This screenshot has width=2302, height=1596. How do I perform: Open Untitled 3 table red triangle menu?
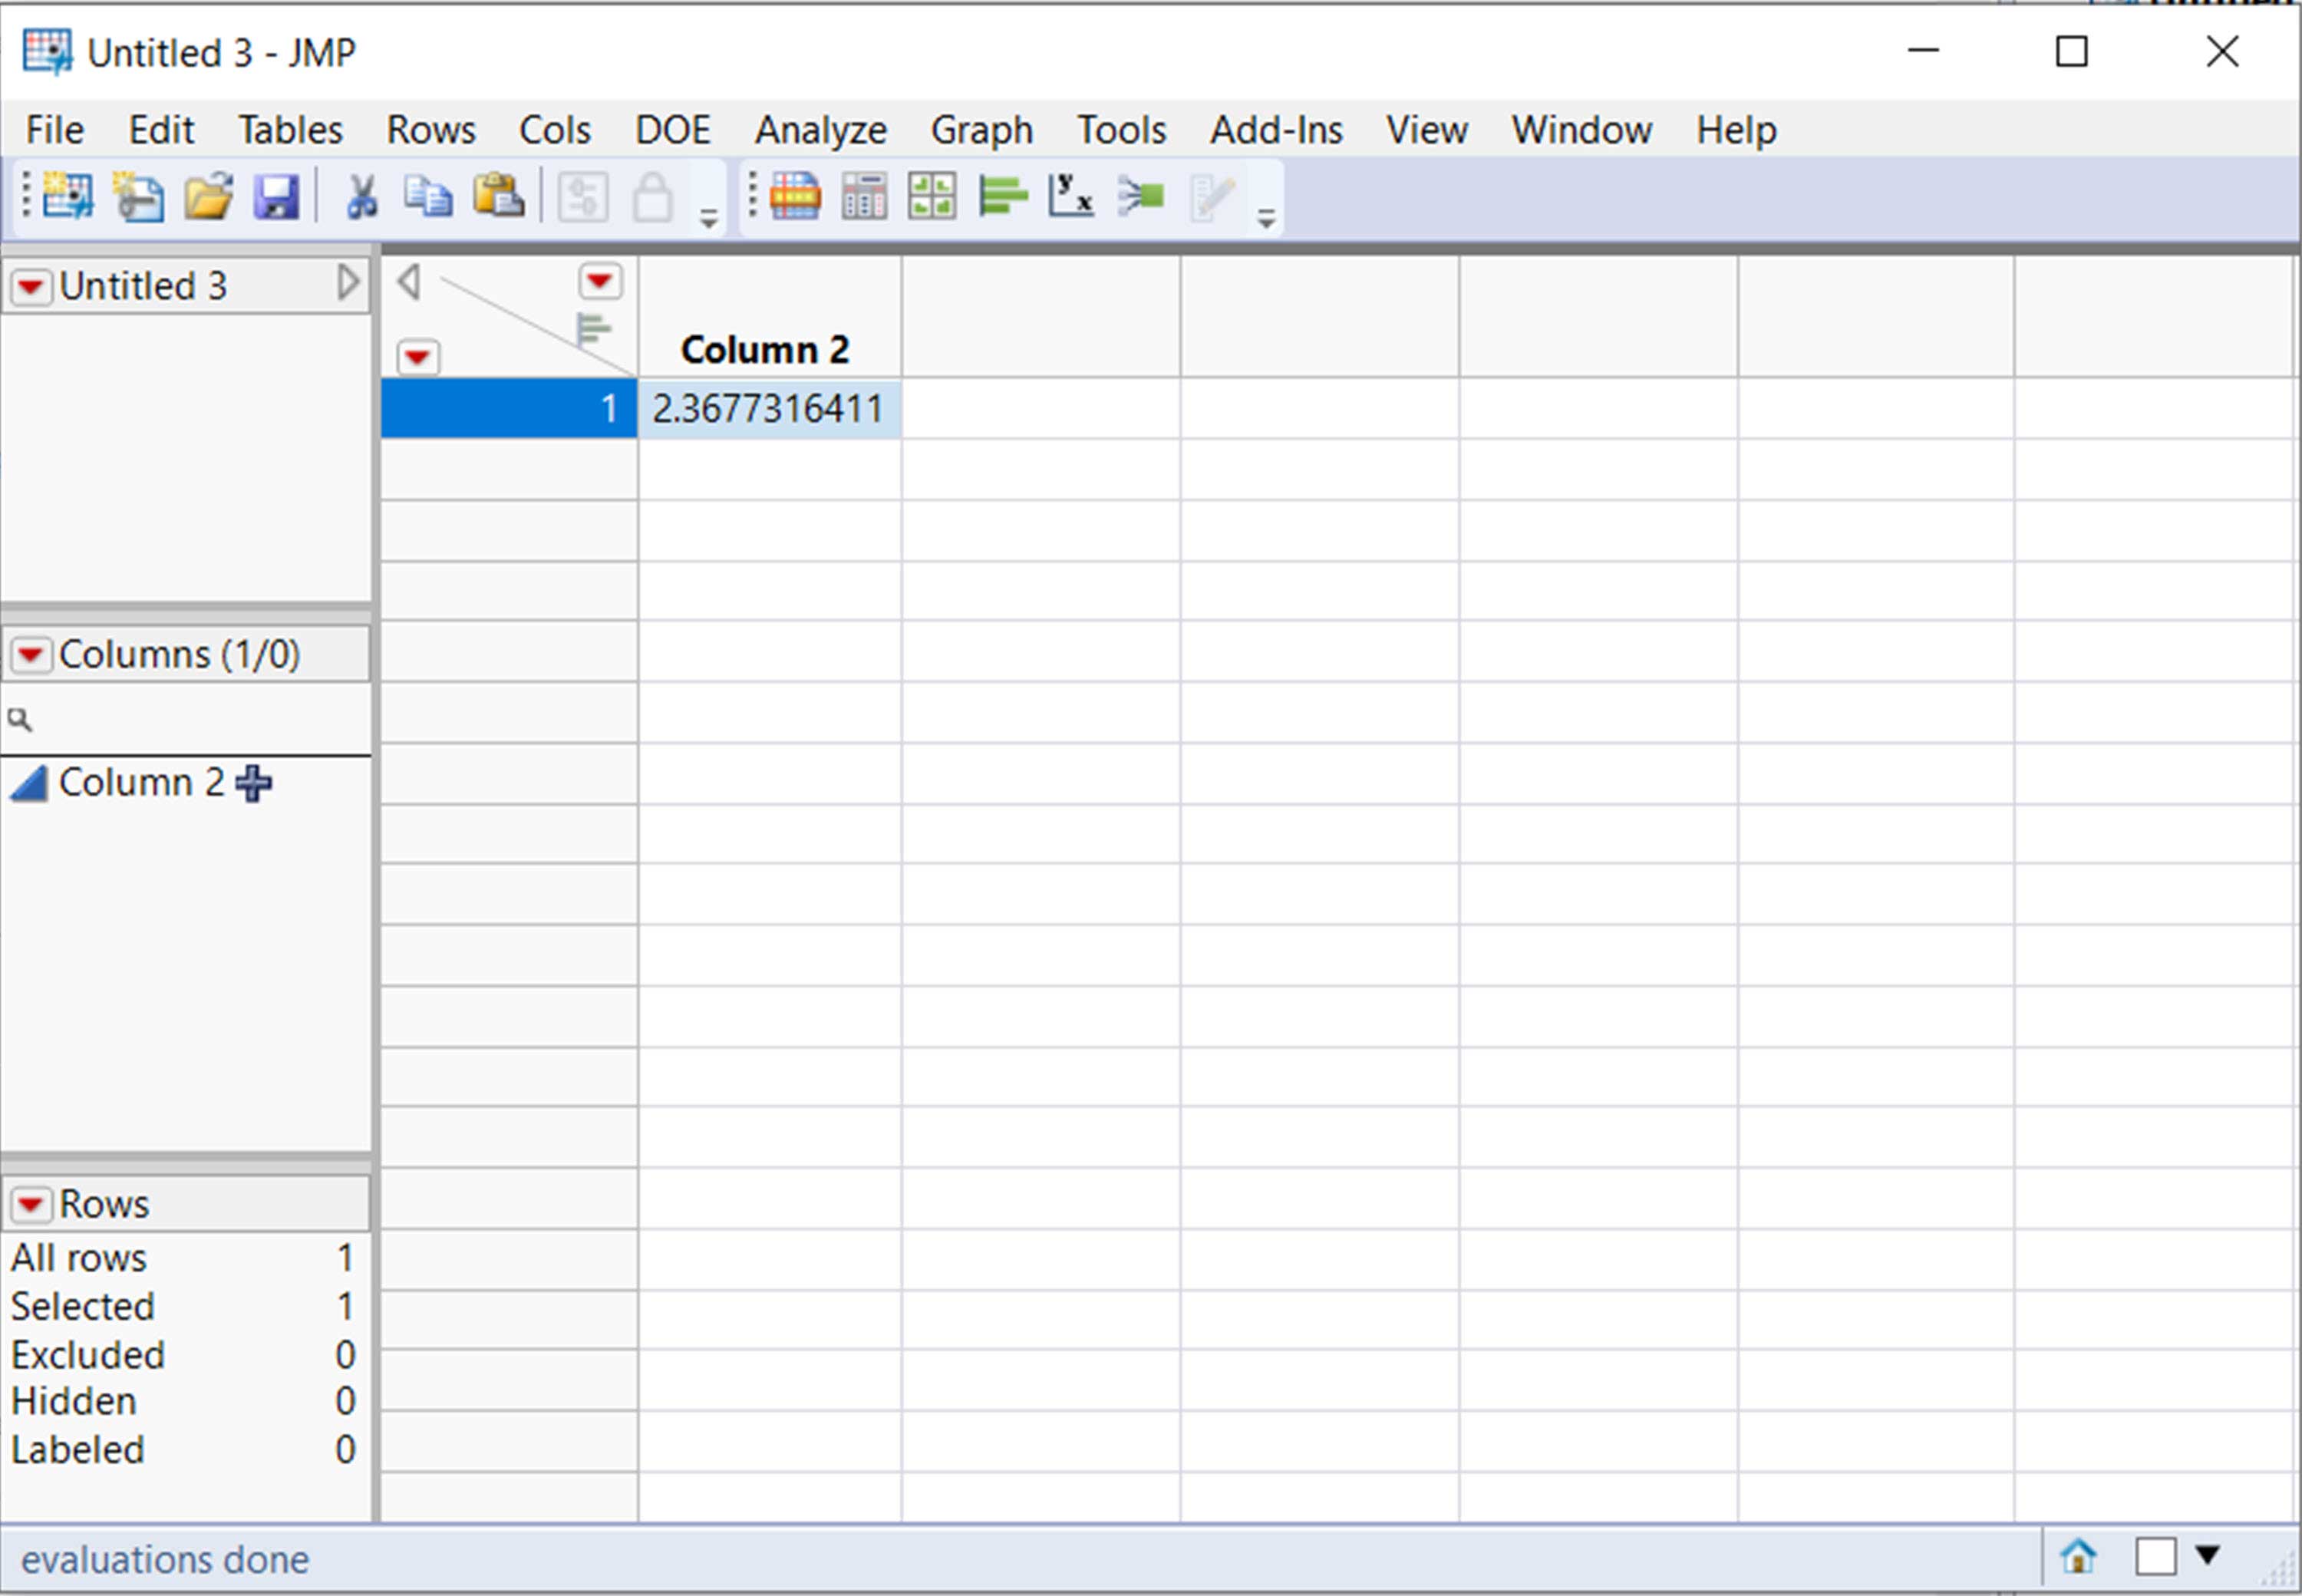pyautogui.click(x=31, y=287)
